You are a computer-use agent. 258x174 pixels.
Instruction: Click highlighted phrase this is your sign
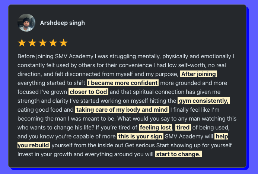(140, 136)
